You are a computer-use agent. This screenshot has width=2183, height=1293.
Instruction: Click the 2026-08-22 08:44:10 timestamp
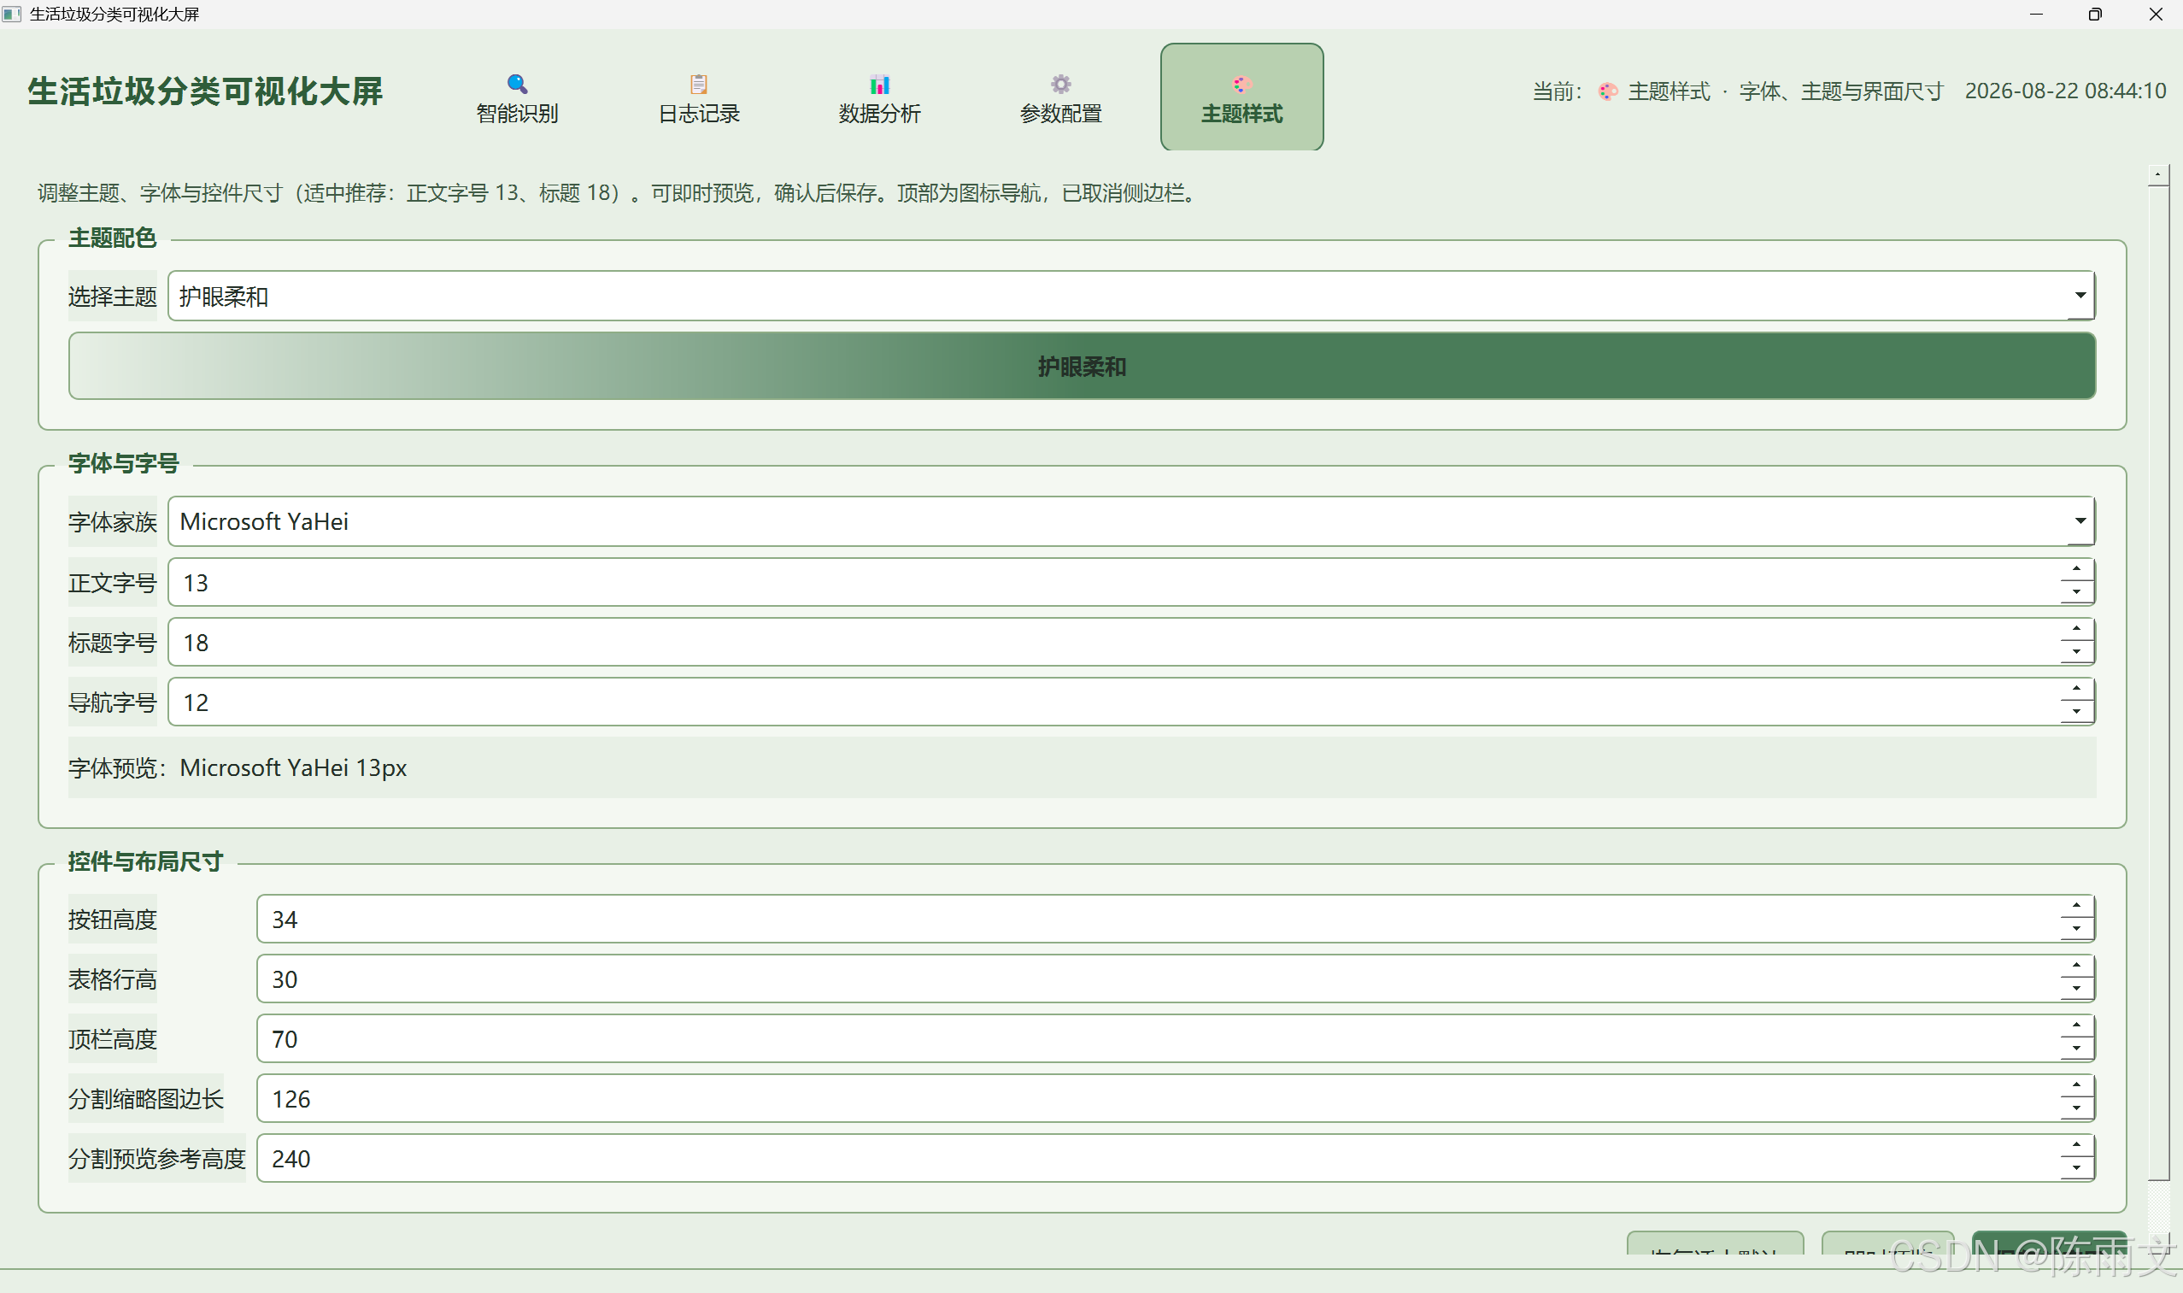coord(2064,91)
